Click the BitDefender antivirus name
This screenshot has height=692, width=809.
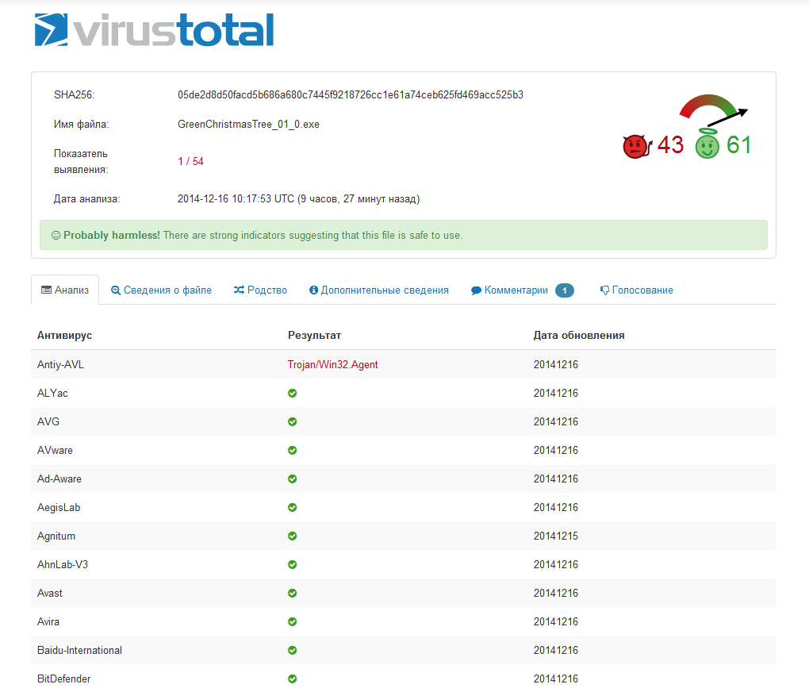point(64,679)
